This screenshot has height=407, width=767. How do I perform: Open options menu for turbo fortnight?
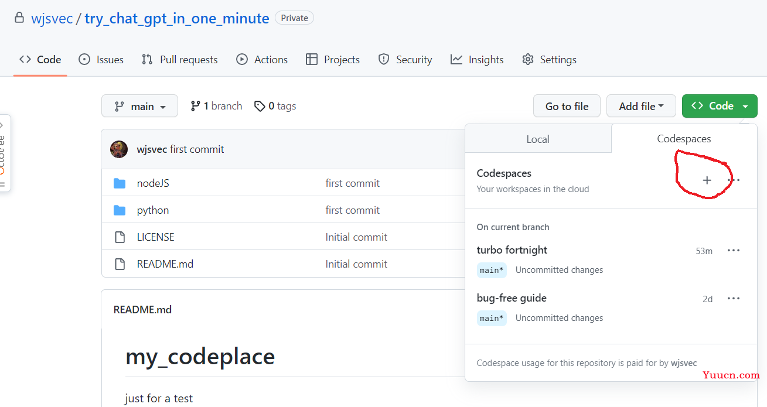click(x=734, y=251)
